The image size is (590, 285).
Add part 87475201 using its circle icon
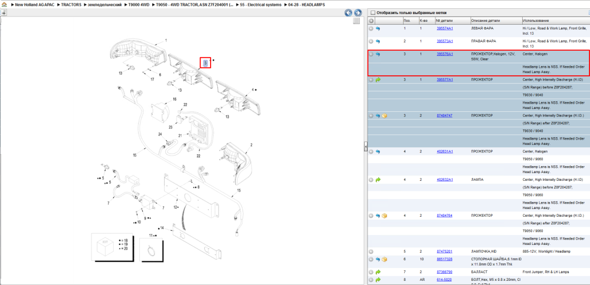tap(371, 251)
